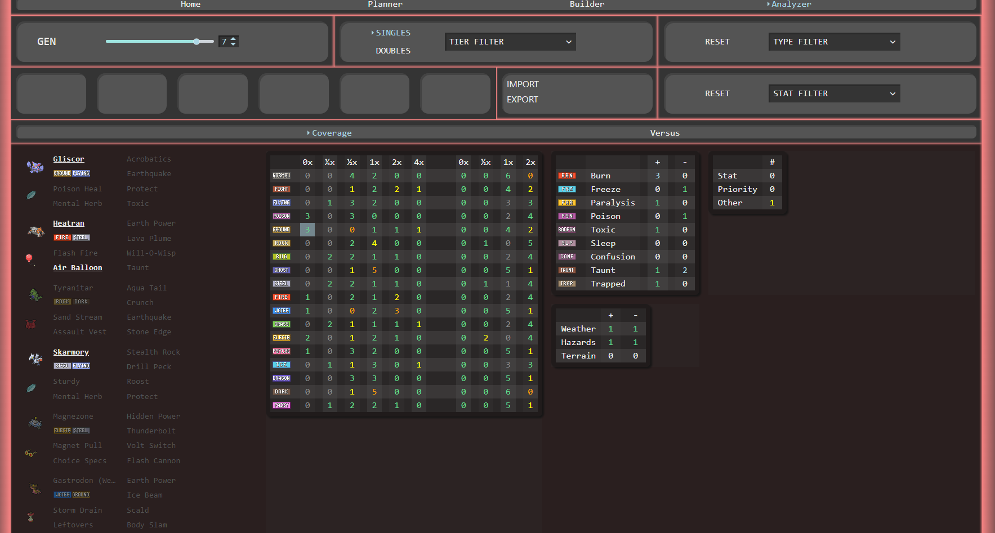Switch to the Versus view

click(665, 133)
